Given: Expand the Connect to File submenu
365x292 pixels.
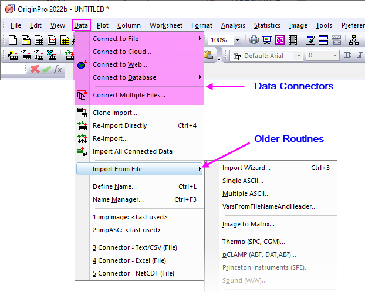Looking at the screenshot, I should tap(139, 39).
